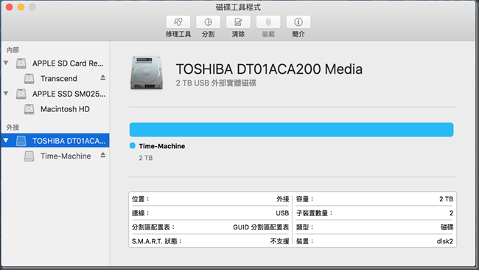This screenshot has width=479, height=270.
Task: Click the large TOSHIBA hard drive image
Action: tap(147, 72)
